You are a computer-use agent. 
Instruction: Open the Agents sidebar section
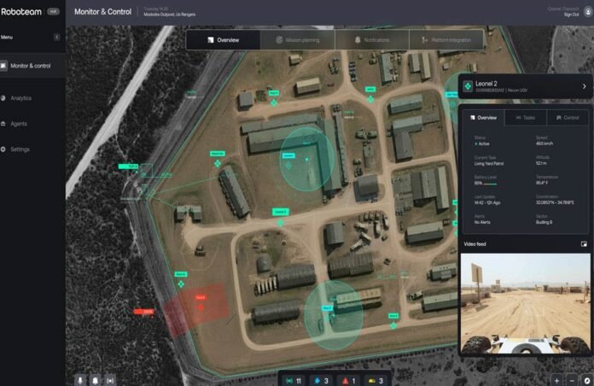18,124
